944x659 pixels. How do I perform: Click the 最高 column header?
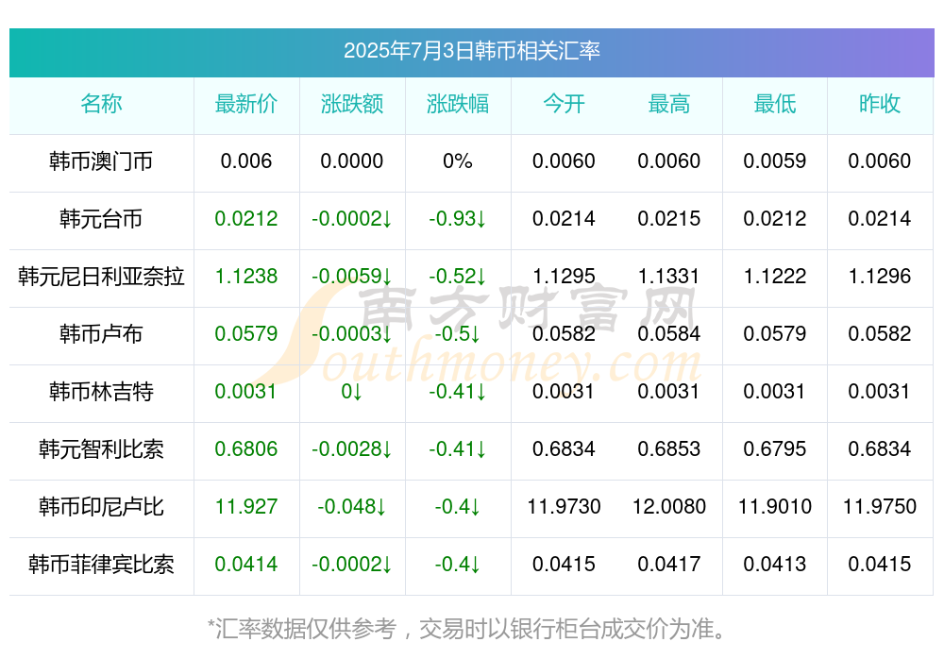coord(669,104)
